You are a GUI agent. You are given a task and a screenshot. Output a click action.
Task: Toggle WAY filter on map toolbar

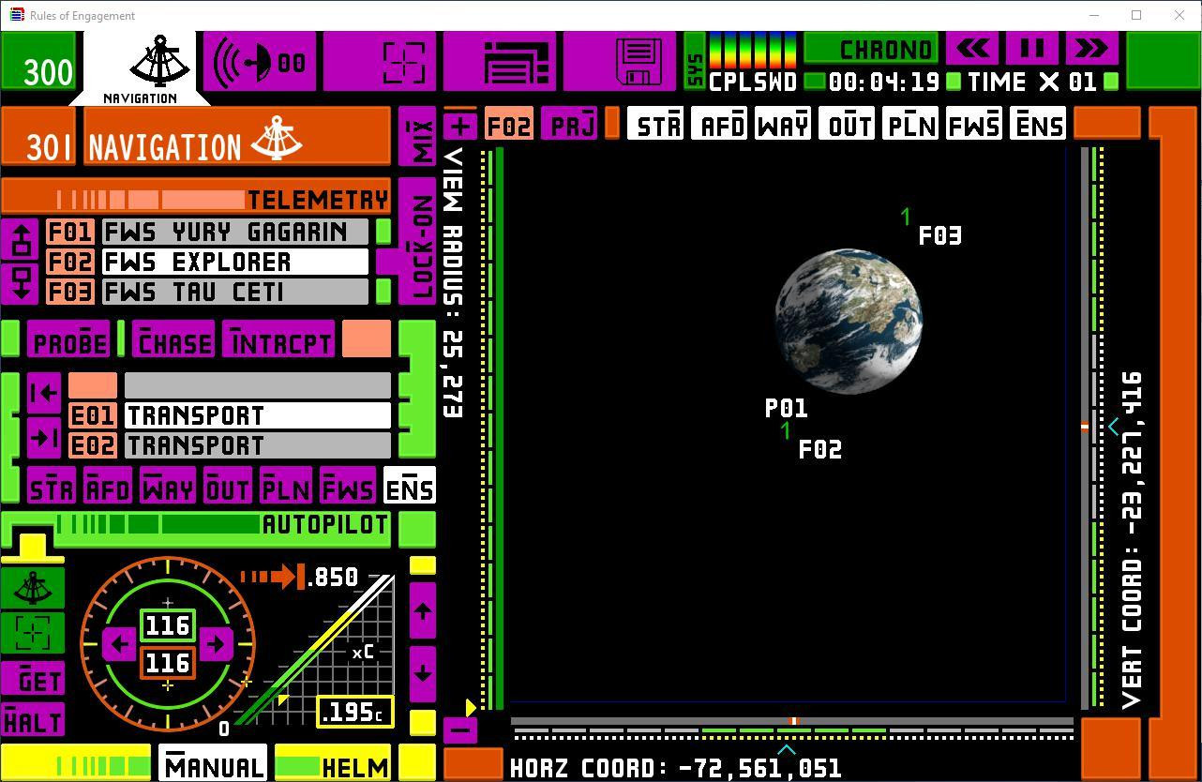pos(783,125)
